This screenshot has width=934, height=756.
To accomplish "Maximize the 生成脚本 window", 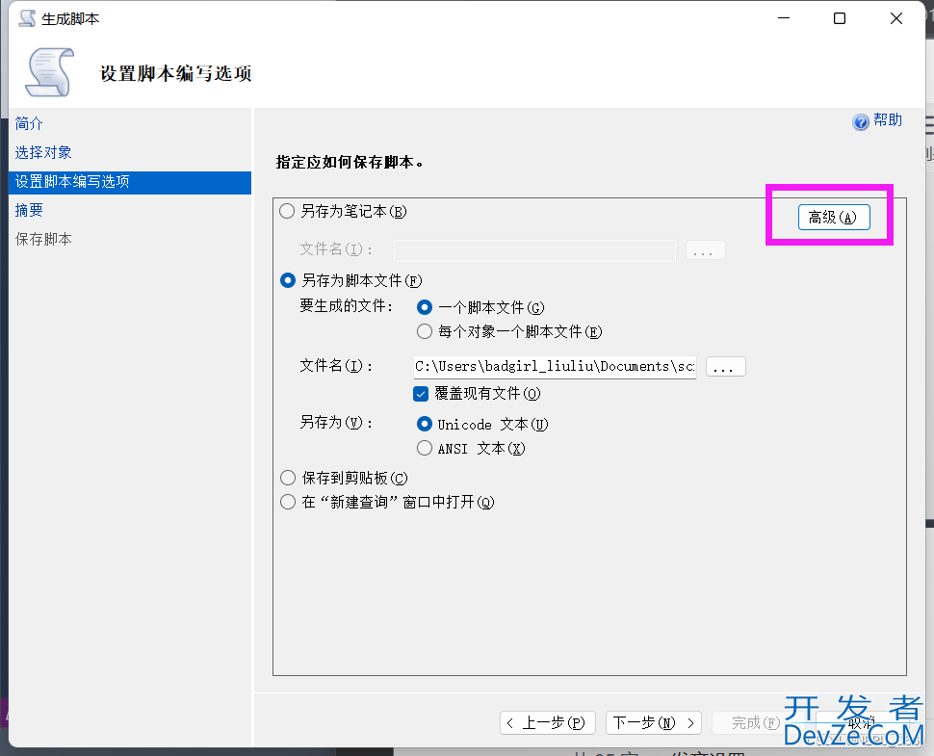I will pos(840,18).
